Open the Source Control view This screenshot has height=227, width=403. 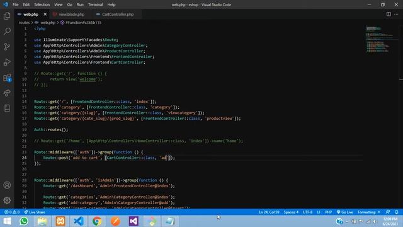7,47
